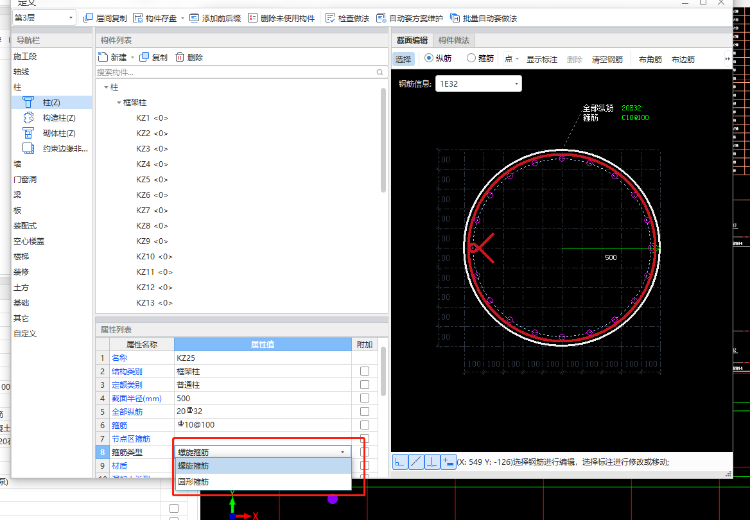
Task: Check the 附加 box for 定额类别
Action: pos(365,385)
